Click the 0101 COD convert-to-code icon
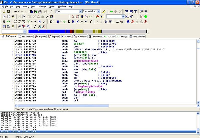 [15, 22]
